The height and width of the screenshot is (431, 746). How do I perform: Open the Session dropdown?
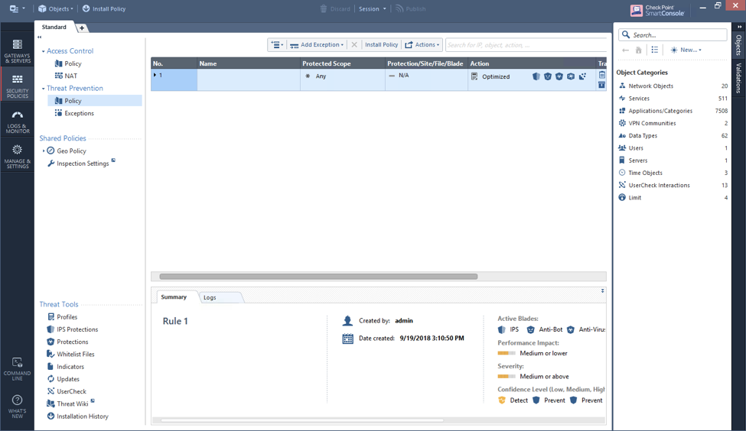point(373,8)
